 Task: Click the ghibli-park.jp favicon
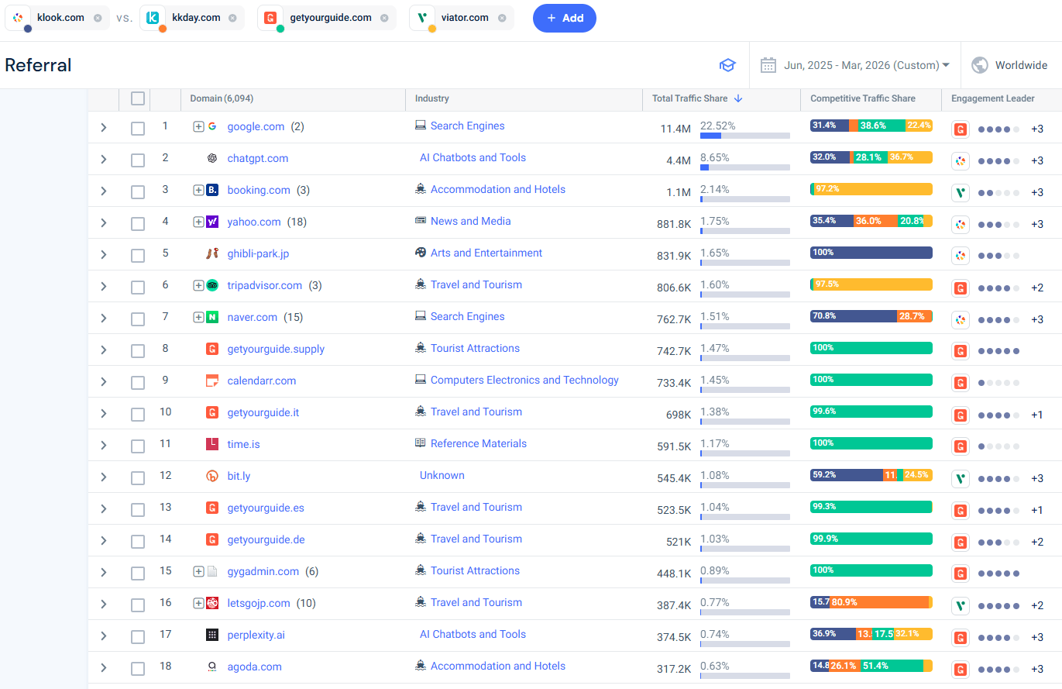211,253
